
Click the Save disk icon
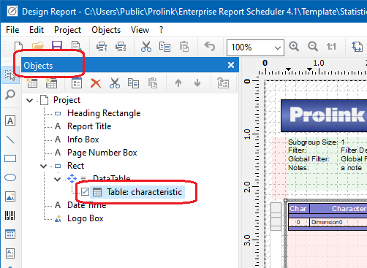click(x=57, y=46)
